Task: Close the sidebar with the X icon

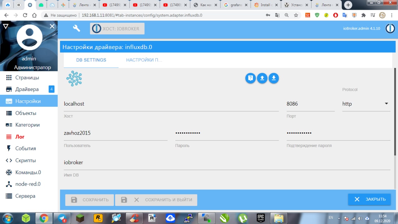Action: tap(52, 26)
